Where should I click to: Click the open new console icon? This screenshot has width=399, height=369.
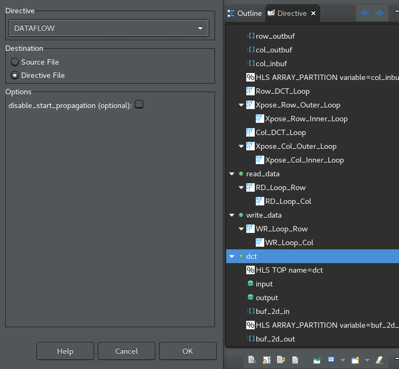[354, 360]
